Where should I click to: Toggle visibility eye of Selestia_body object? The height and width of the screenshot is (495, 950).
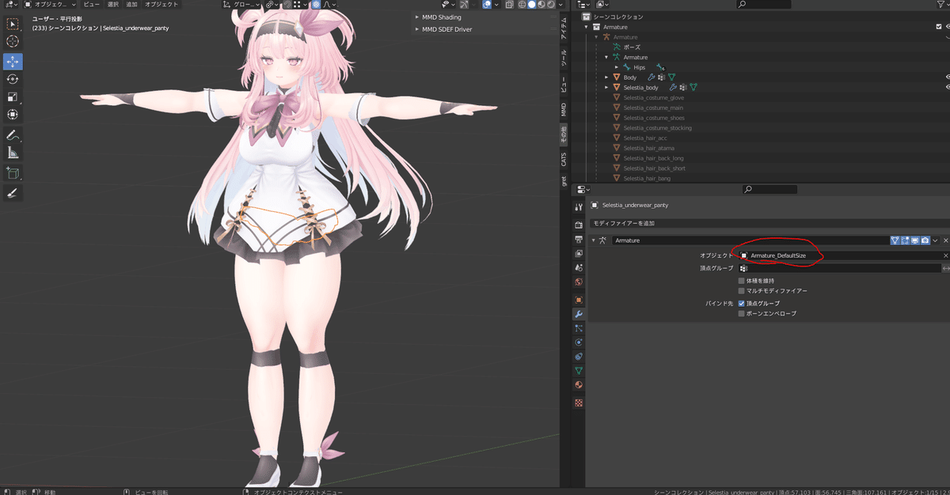947,88
